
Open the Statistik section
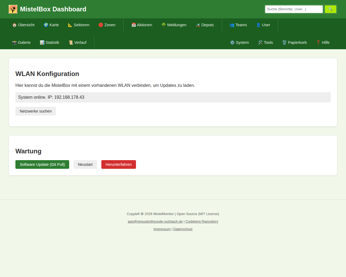(49, 42)
